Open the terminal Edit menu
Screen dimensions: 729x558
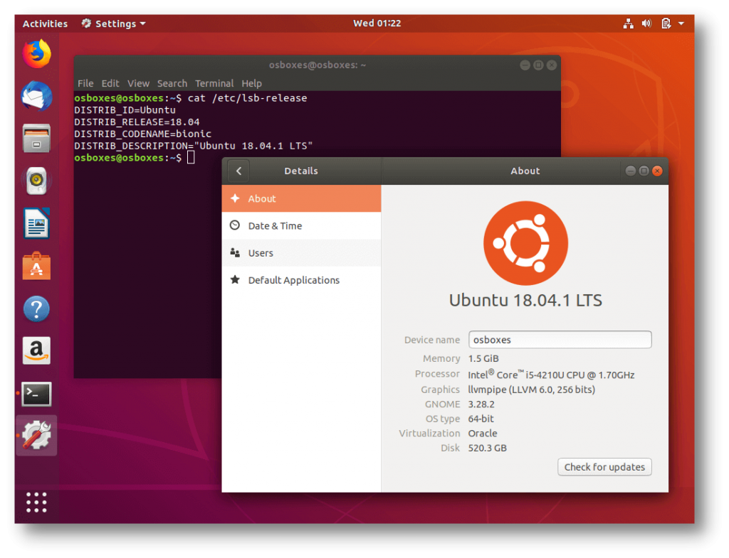[110, 83]
